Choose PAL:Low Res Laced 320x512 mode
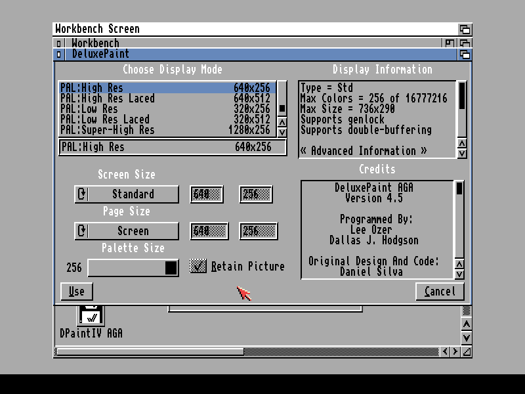The image size is (525, 394). point(168,119)
